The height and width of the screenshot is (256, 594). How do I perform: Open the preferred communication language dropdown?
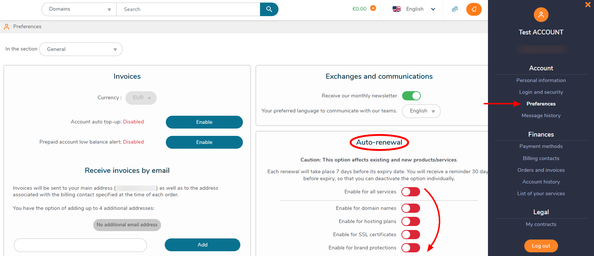421,111
